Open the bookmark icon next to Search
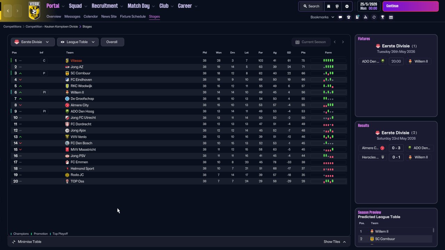The width and height of the screenshot is (445, 250). (x=329, y=6)
